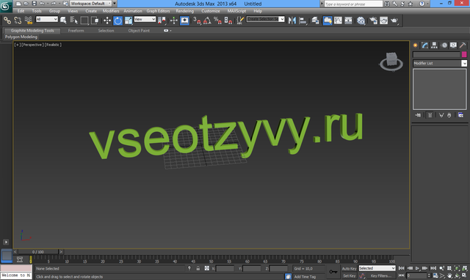Toggle Keyboard Shortcut Override
Image resolution: width=470 pixels, height=280 pixels.
coord(184,21)
